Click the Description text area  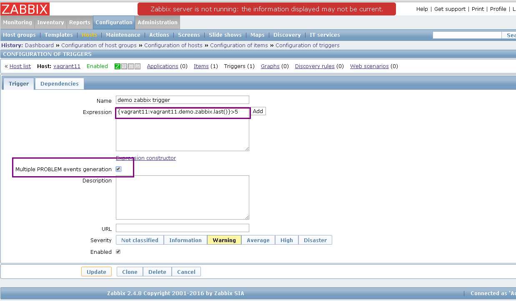click(183, 197)
